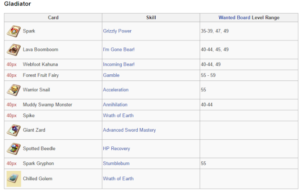Click the level 55 in Warrior Snail row
This screenshot has height=193, width=302.
point(203,90)
